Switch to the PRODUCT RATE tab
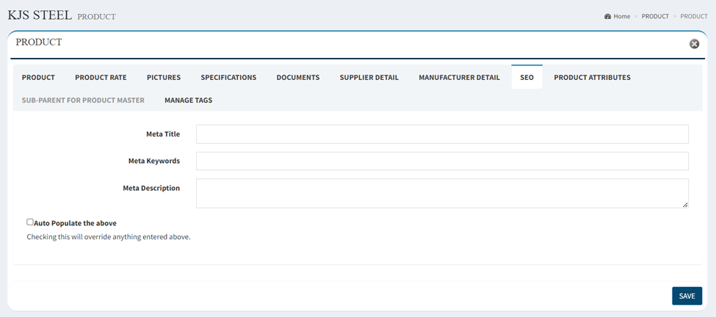Image resolution: width=716 pixels, height=317 pixels. point(101,78)
